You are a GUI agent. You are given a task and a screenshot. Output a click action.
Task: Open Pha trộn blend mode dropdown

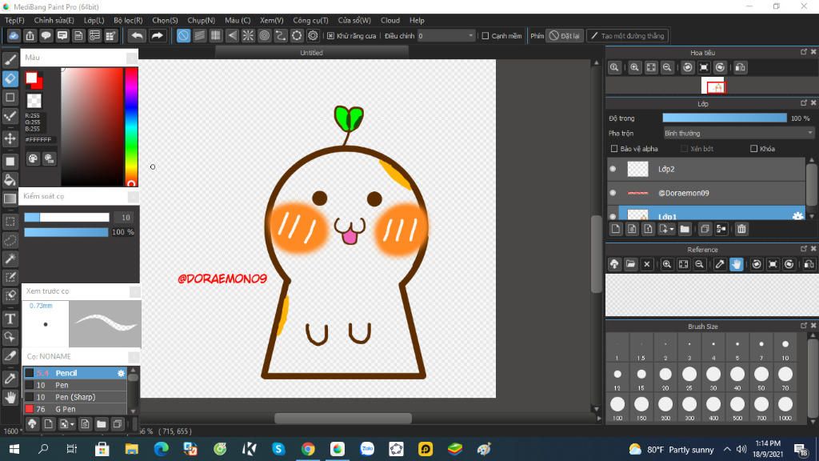[x=738, y=134]
